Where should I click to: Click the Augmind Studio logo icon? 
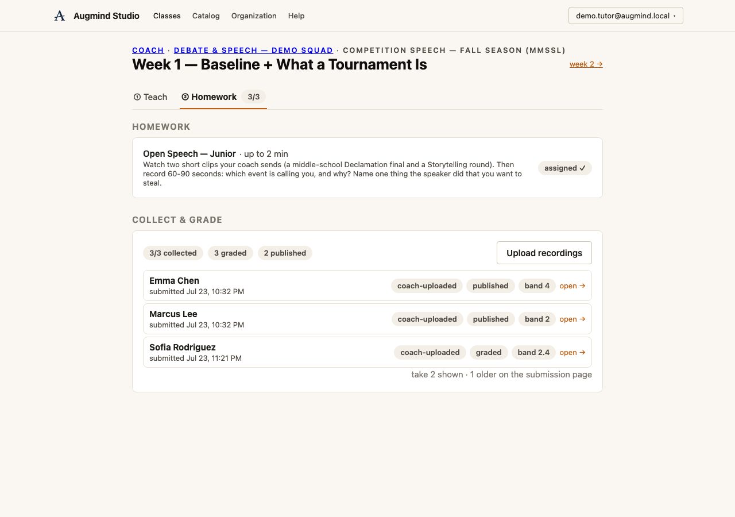pyautogui.click(x=60, y=16)
